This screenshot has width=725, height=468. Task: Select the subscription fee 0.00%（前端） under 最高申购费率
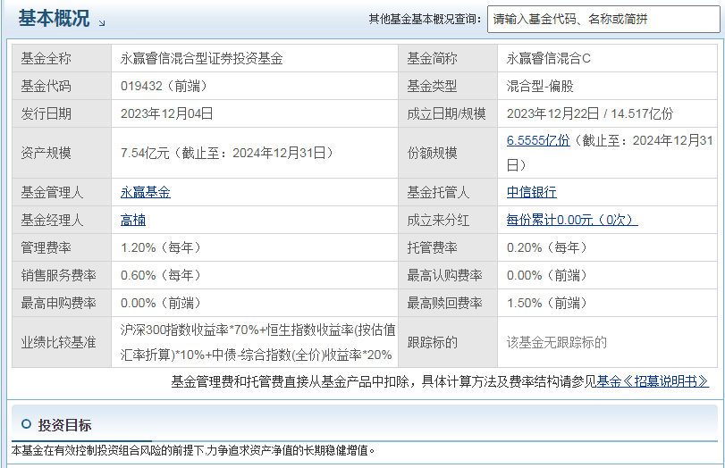click(160, 303)
